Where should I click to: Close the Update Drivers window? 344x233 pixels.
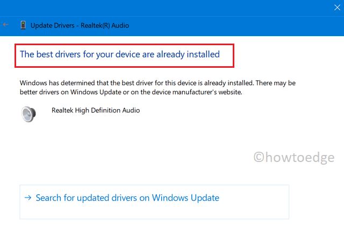click(x=336, y=8)
